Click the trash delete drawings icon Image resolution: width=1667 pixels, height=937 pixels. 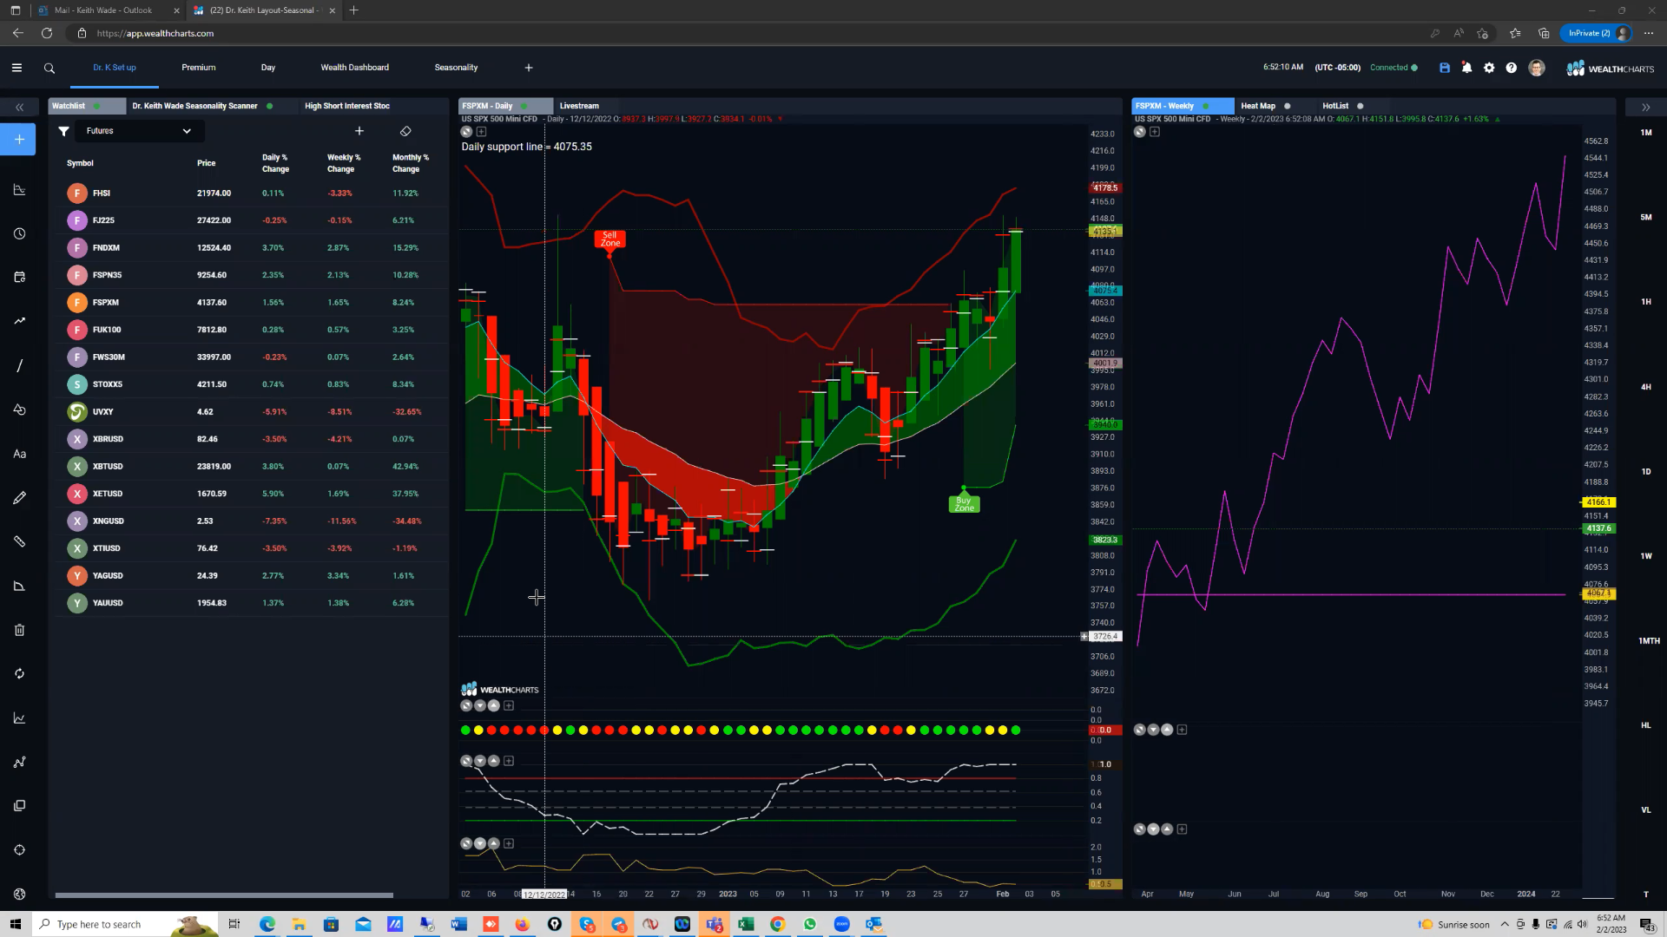(x=19, y=630)
